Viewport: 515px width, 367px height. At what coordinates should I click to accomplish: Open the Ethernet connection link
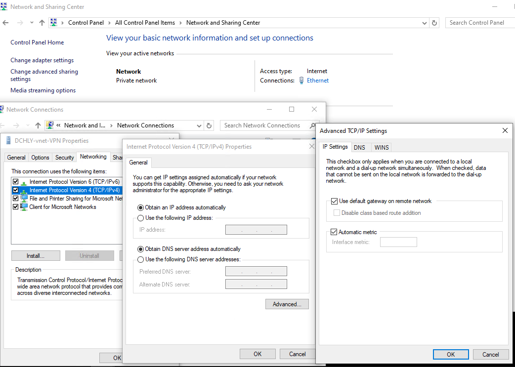[x=318, y=81]
